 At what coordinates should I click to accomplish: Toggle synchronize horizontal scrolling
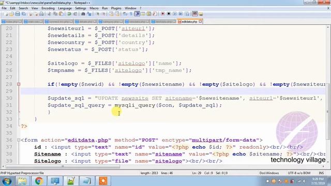[117, 14]
